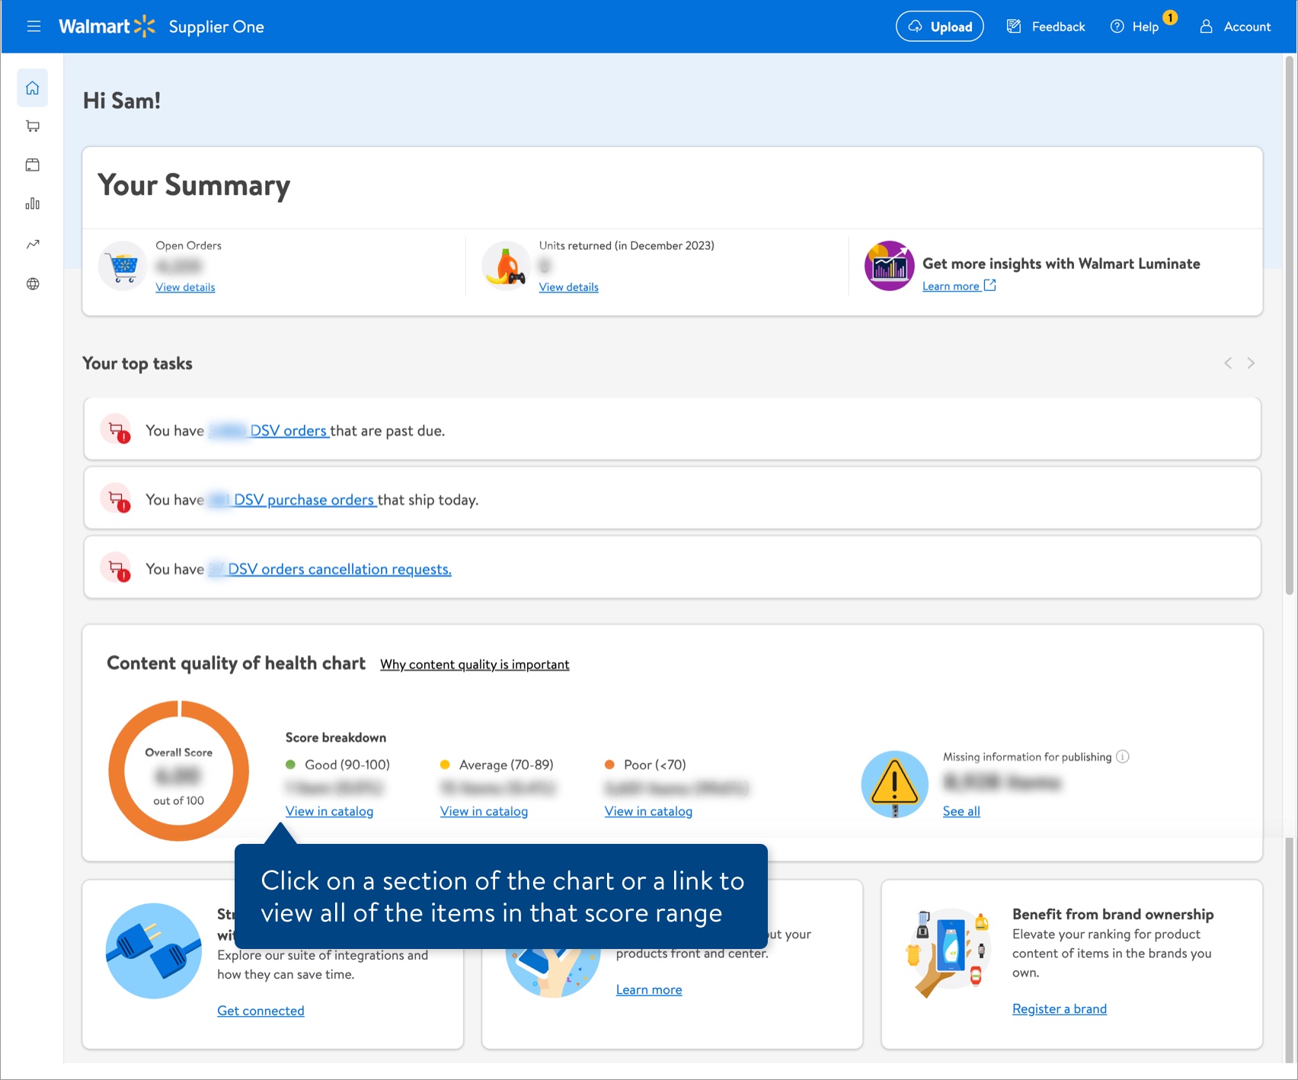Click See all under Missing information for publishing

point(961,811)
